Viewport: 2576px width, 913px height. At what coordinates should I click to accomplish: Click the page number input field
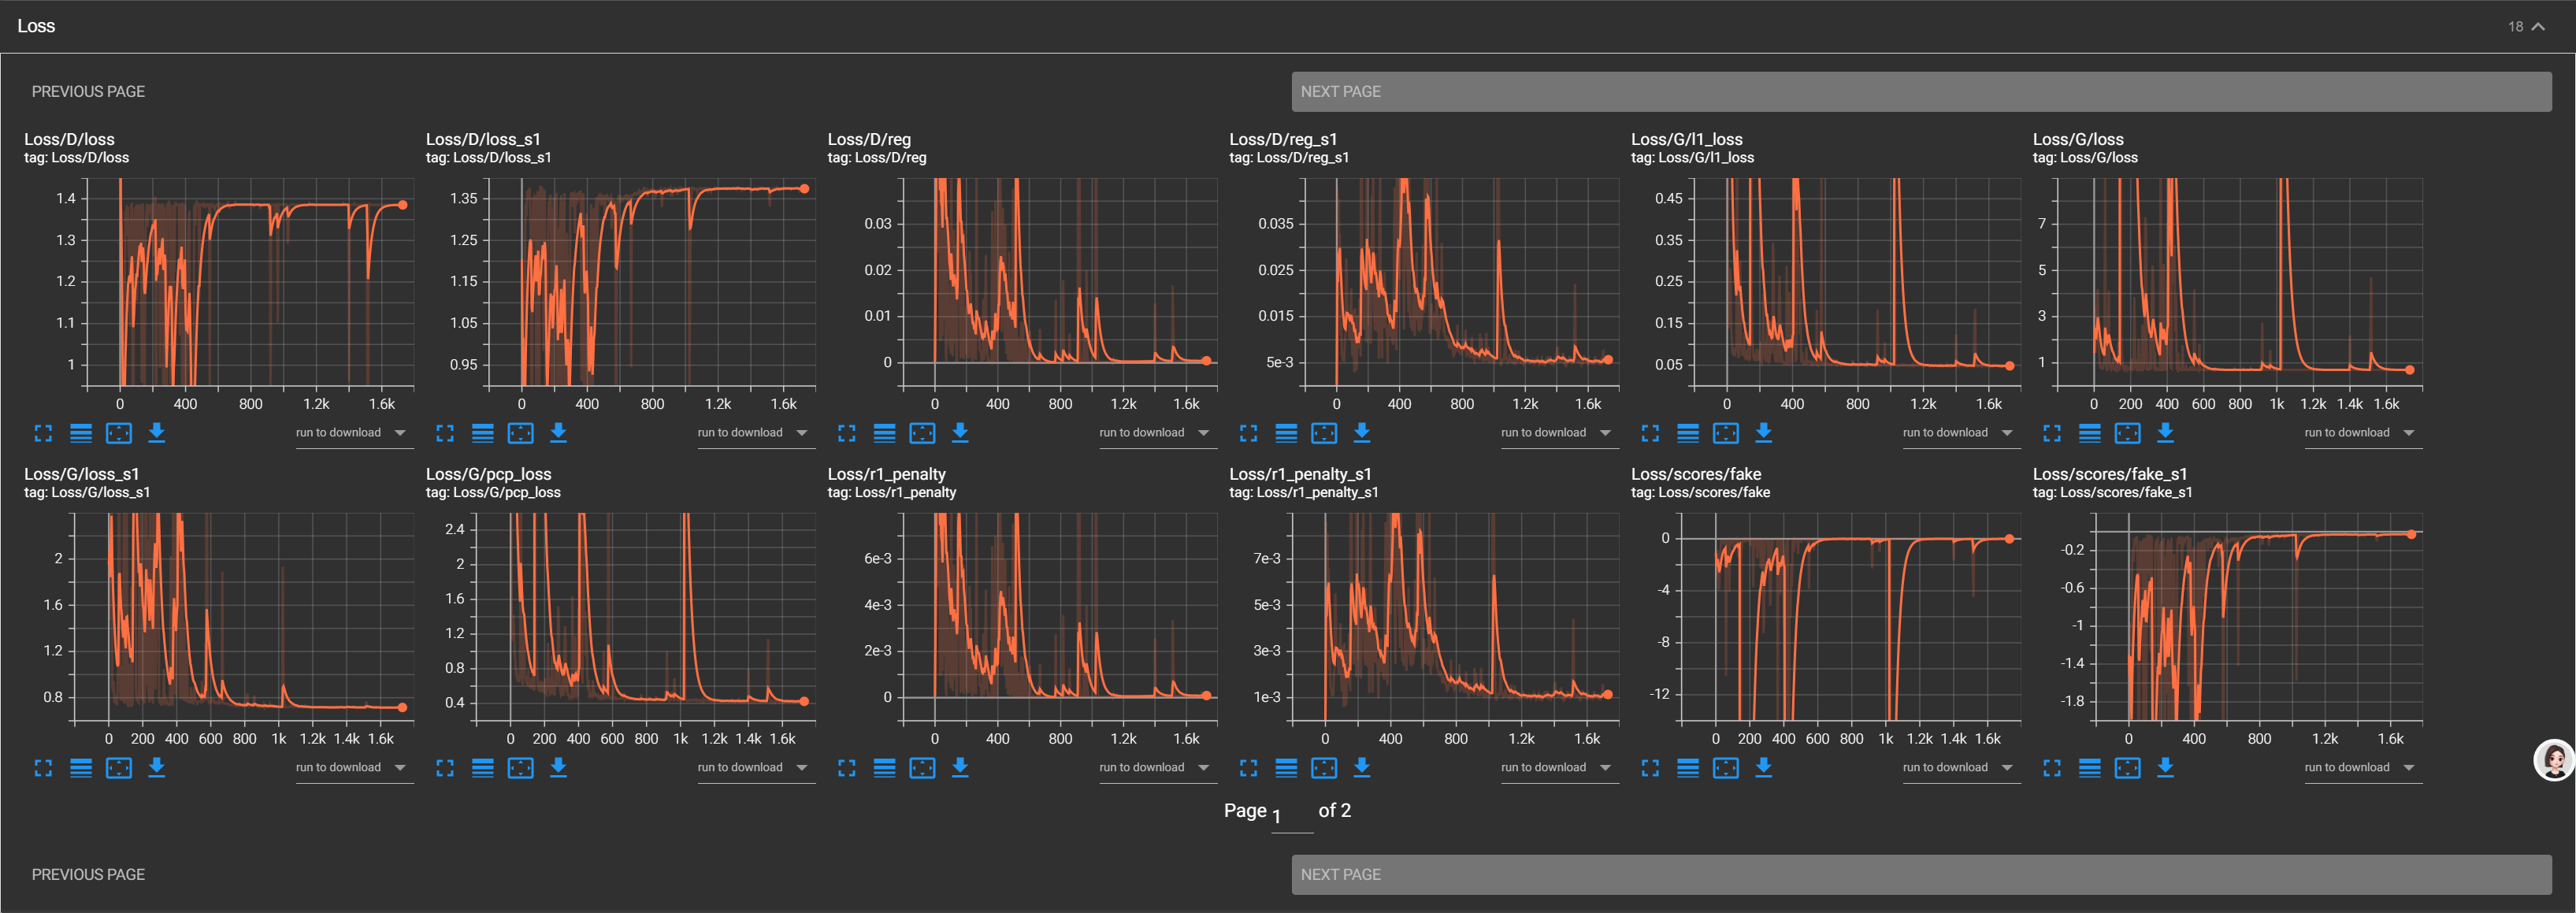[x=1291, y=816]
